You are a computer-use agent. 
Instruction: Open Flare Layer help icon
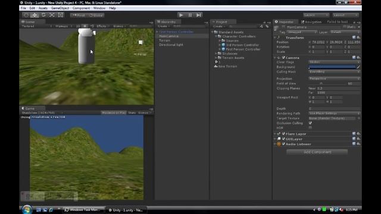click(354, 134)
